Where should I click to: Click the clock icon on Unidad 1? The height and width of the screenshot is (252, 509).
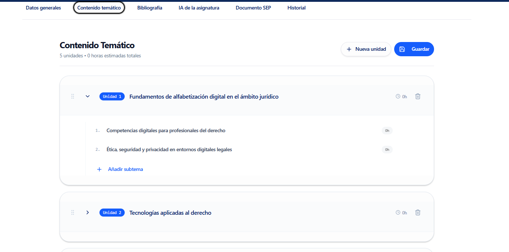click(x=398, y=96)
